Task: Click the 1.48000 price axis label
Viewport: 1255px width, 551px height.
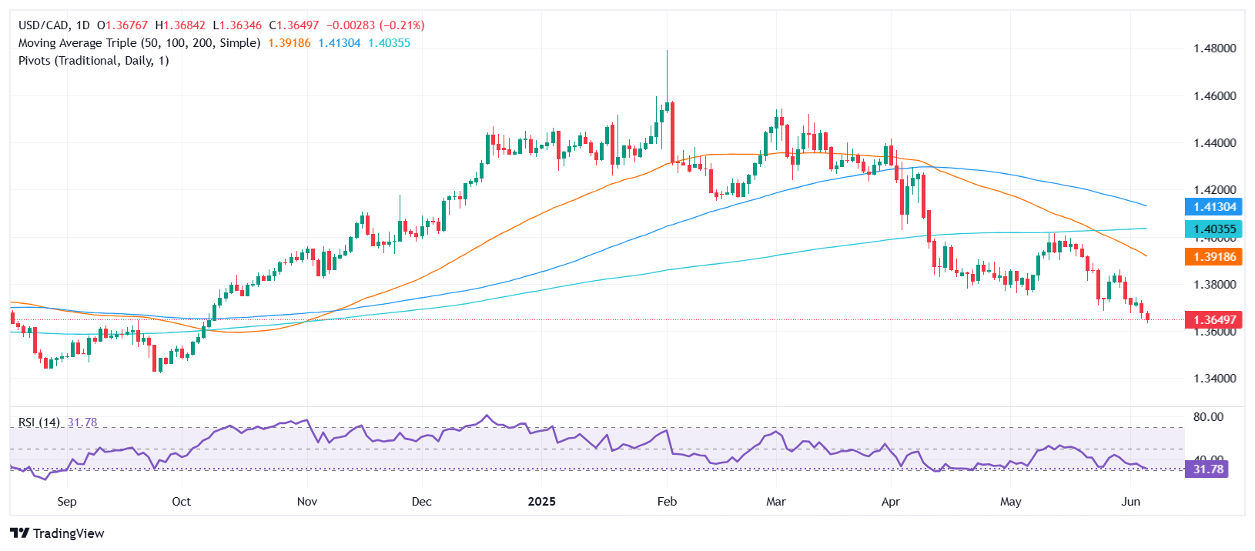Action: point(1214,48)
